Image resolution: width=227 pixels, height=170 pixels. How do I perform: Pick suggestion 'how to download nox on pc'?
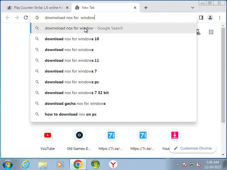click(113, 114)
